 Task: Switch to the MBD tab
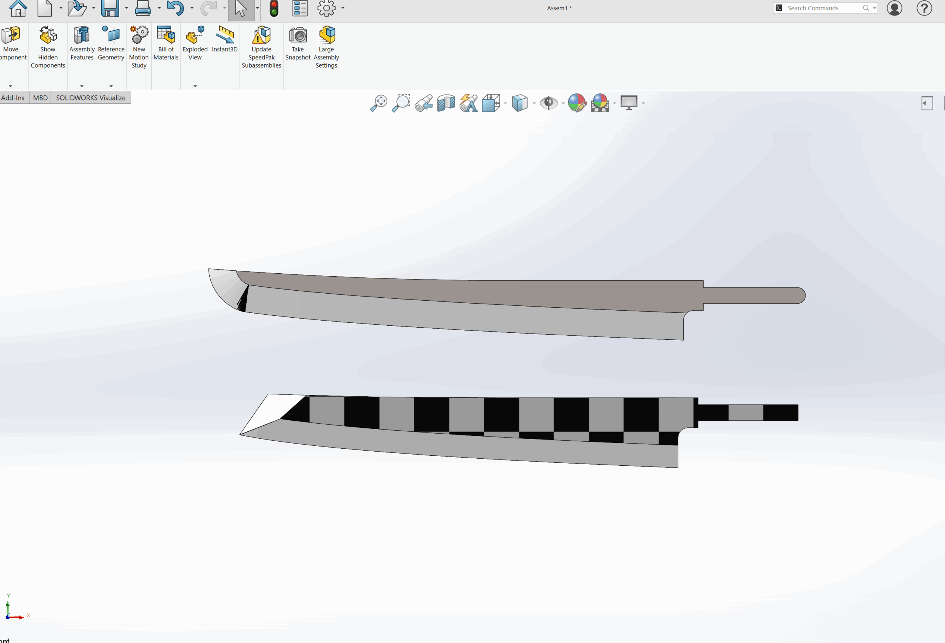coord(40,98)
